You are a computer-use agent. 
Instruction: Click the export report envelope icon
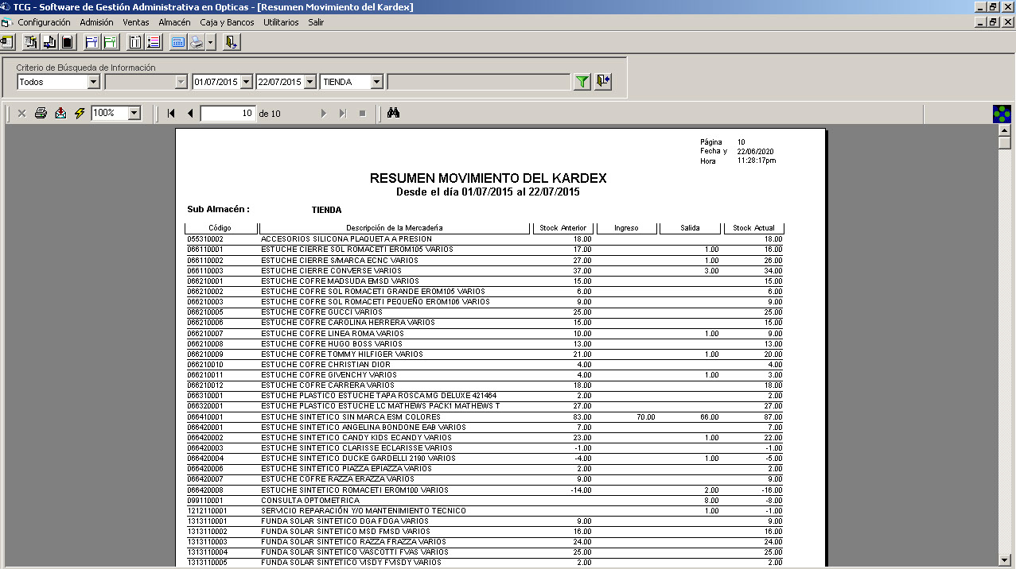point(60,114)
